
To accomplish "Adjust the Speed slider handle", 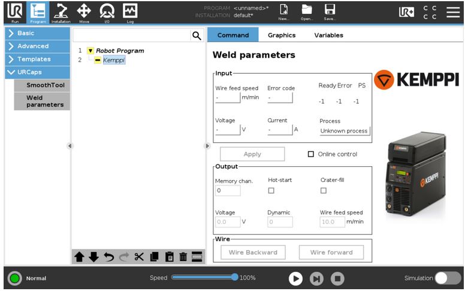I will pos(234,277).
